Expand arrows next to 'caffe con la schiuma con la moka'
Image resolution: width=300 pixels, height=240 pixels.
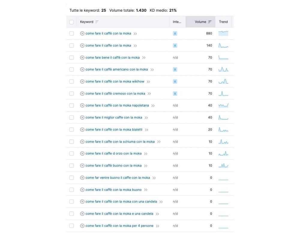(x=159, y=142)
